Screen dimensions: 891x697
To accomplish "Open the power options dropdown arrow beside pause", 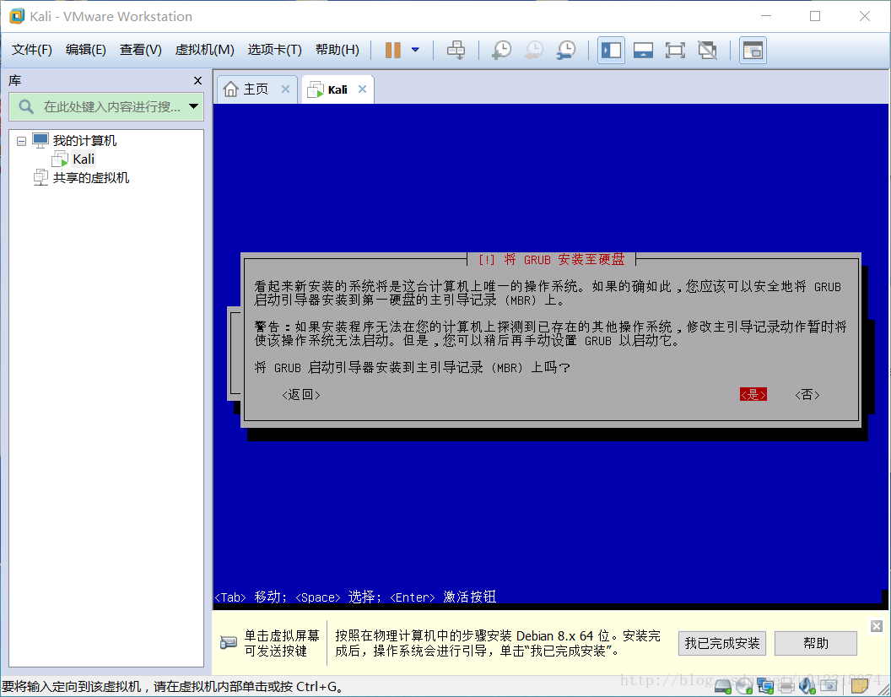I will point(415,50).
